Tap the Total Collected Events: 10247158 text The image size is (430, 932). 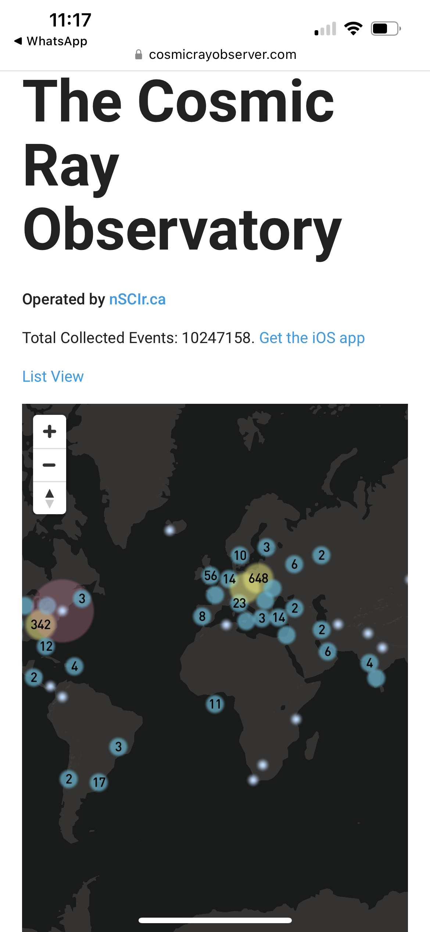point(138,338)
